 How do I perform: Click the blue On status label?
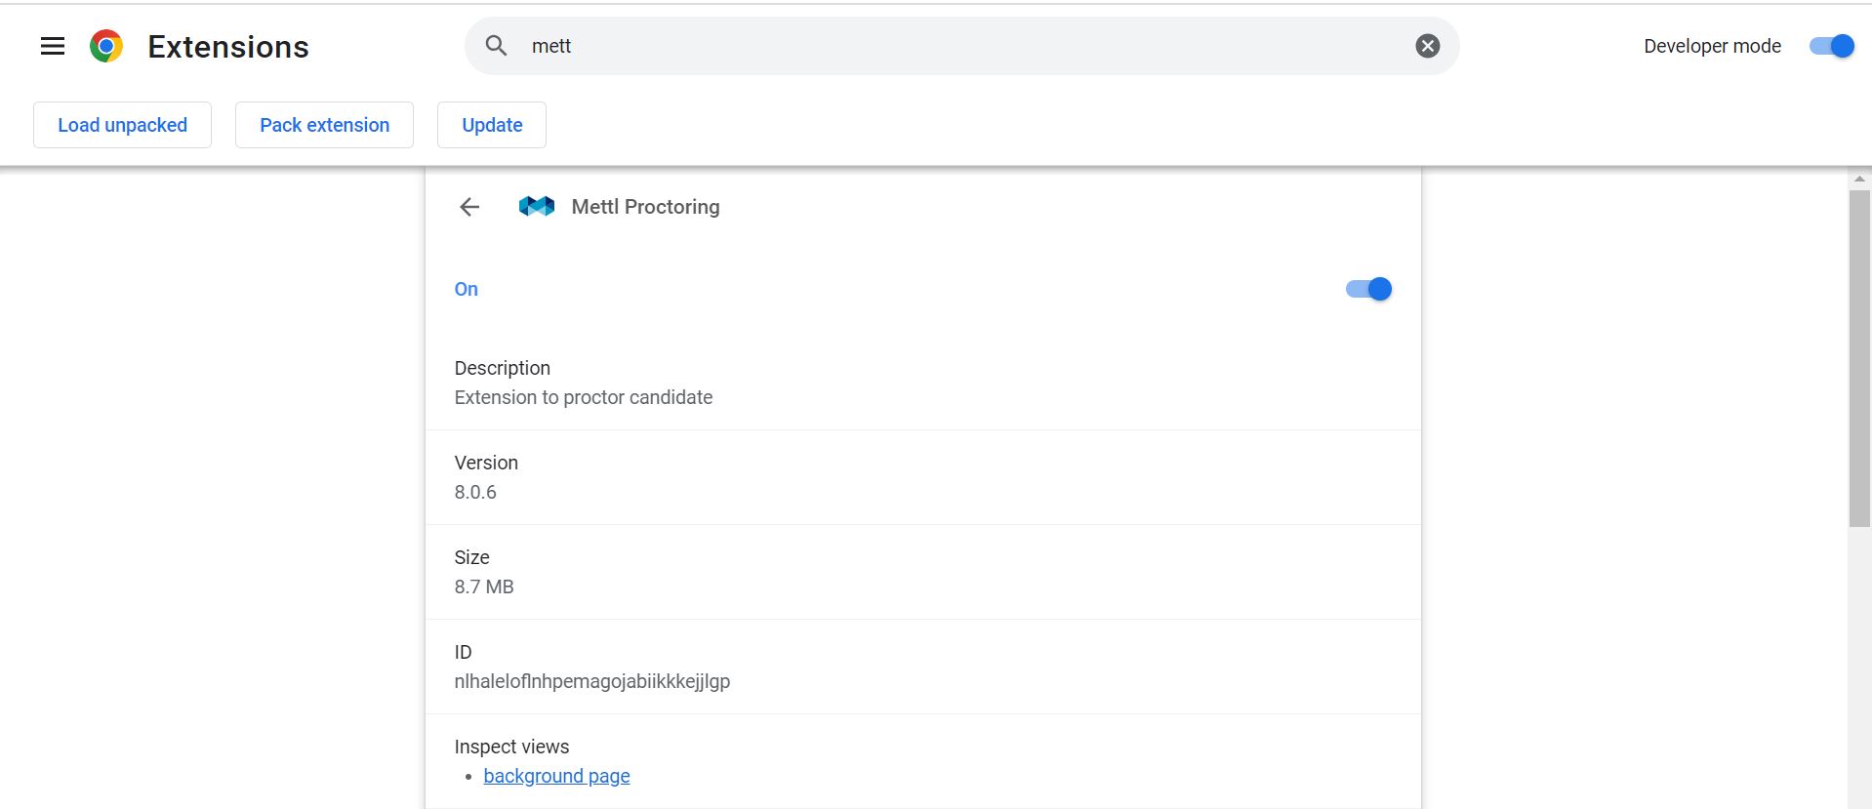tap(467, 289)
